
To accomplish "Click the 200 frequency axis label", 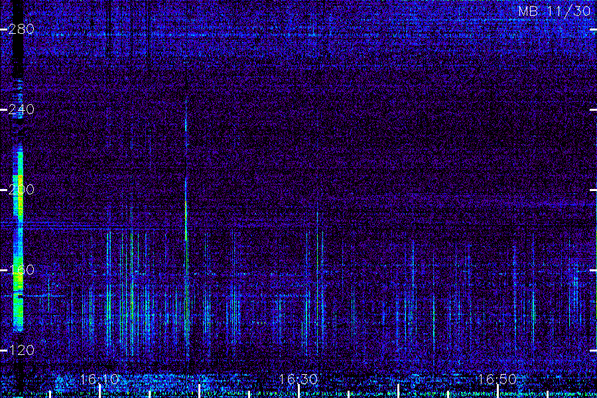I will coord(21,190).
